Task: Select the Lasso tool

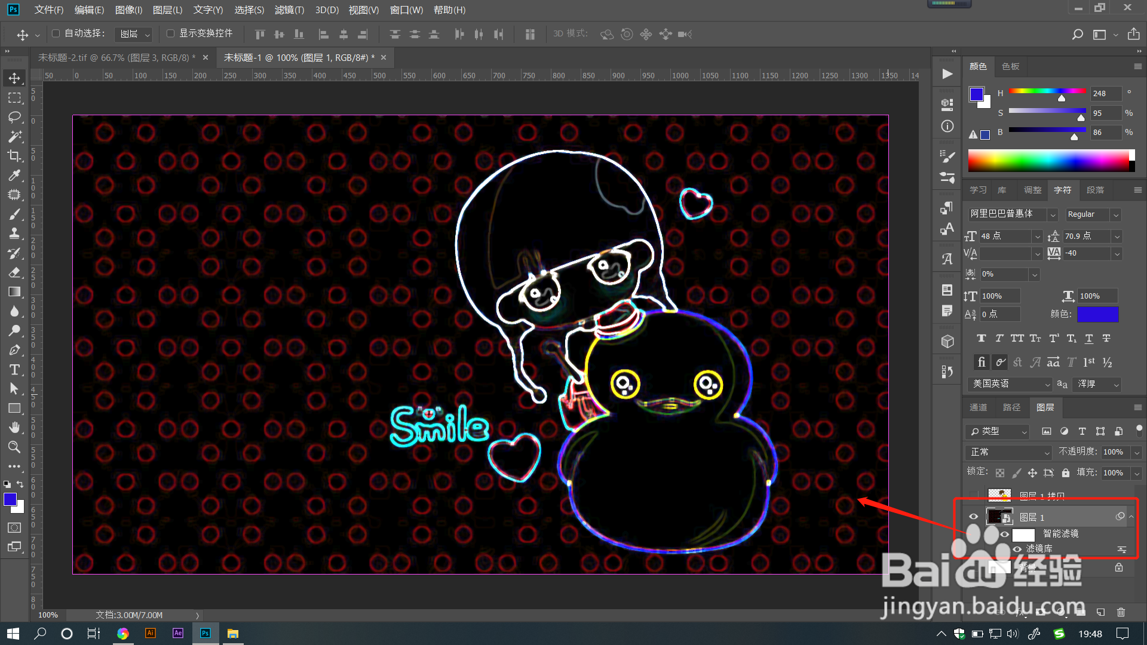Action: [x=14, y=117]
